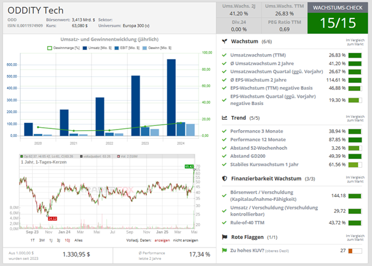Select the Alles chart time range
The image size is (372, 266).
(x=79, y=240)
